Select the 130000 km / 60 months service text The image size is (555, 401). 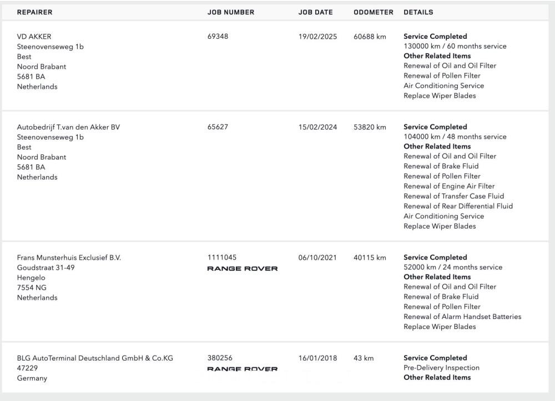tap(455, 46)
